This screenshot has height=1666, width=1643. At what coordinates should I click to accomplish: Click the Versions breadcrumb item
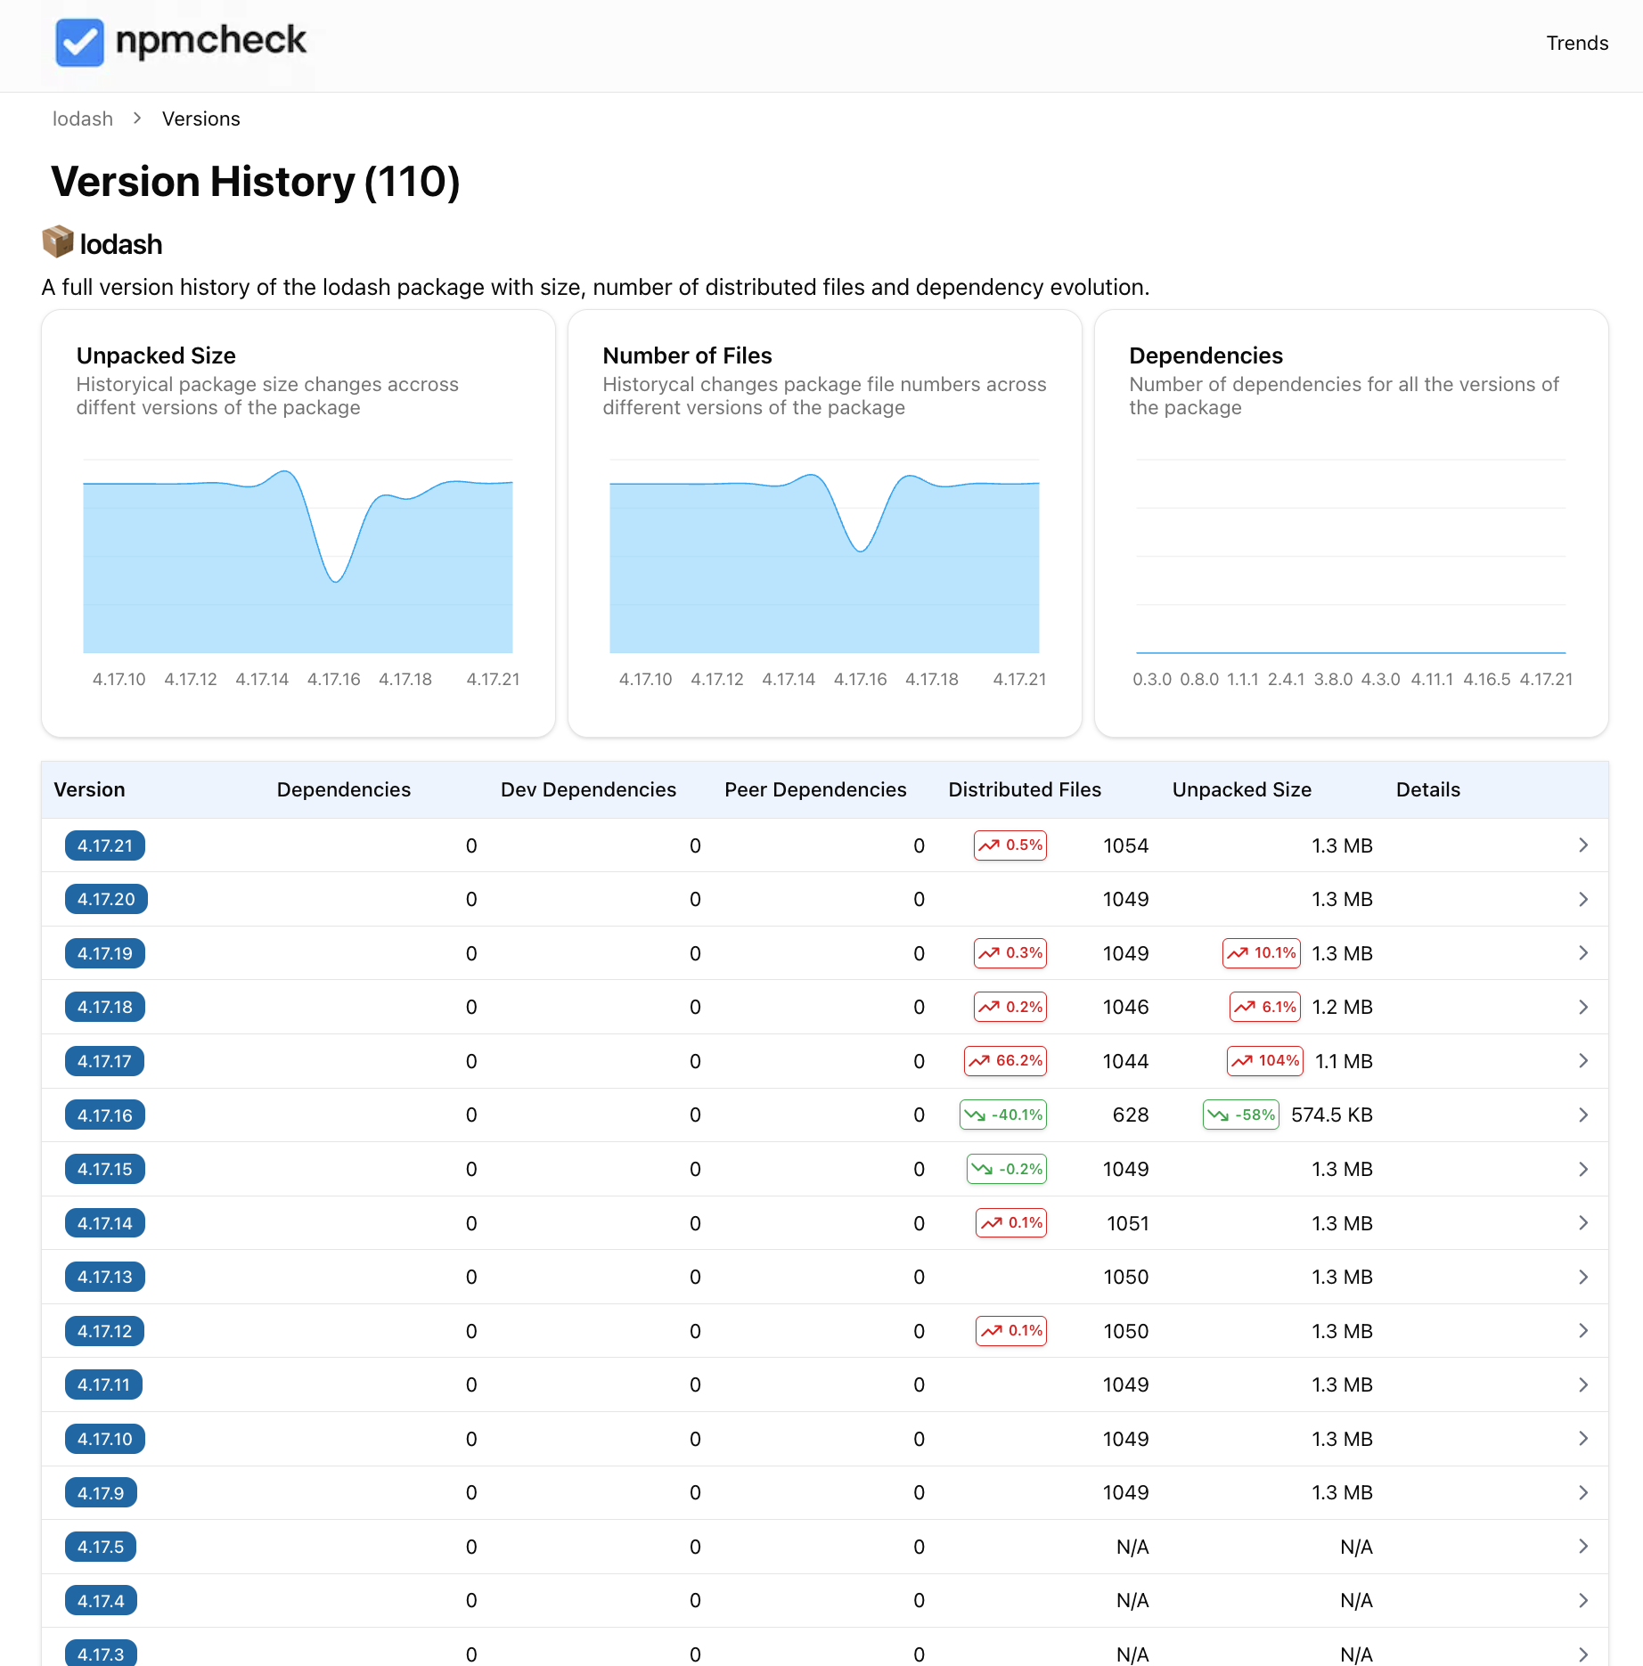click(x=200, y=118)
